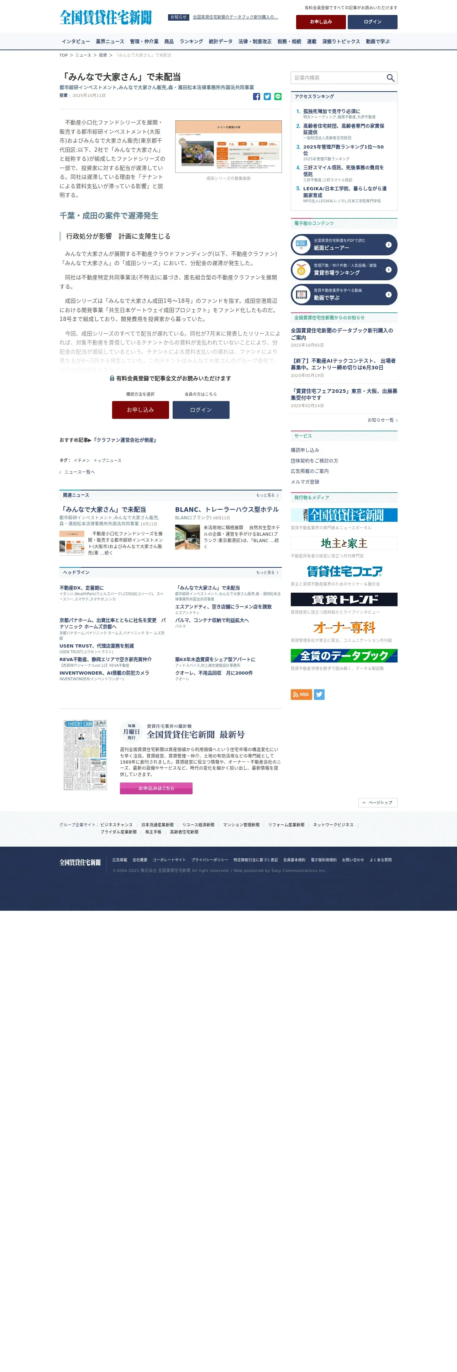Open ranking item 2025年管理戸数ランキング
Screen dimensions: 457x1372
coord(343,150)
